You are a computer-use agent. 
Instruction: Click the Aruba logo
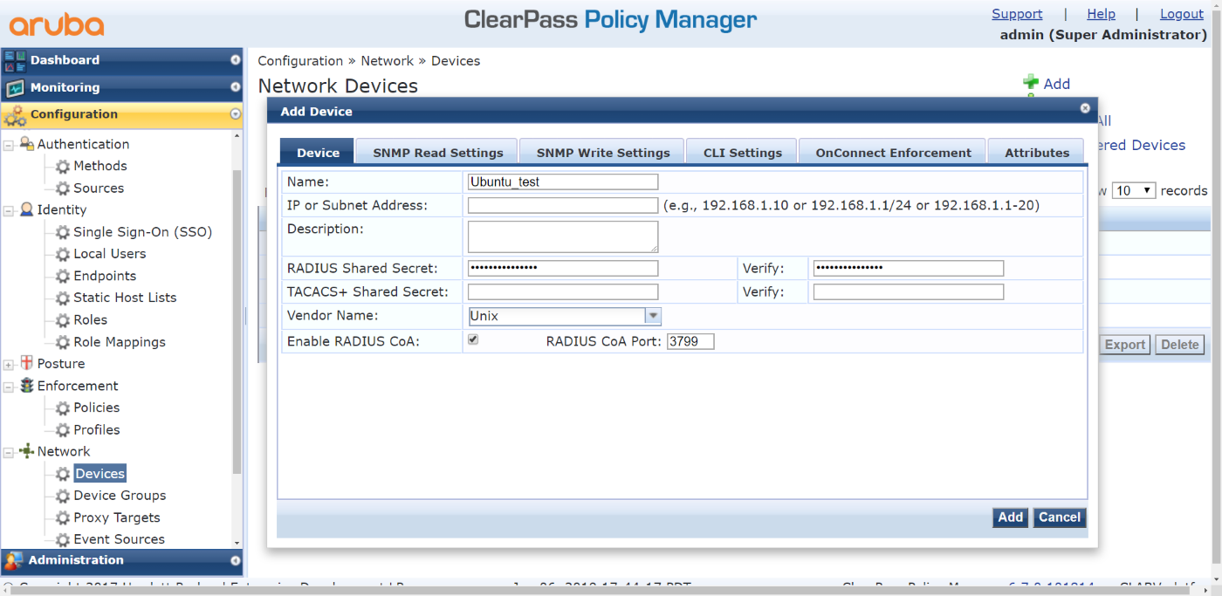57,24
